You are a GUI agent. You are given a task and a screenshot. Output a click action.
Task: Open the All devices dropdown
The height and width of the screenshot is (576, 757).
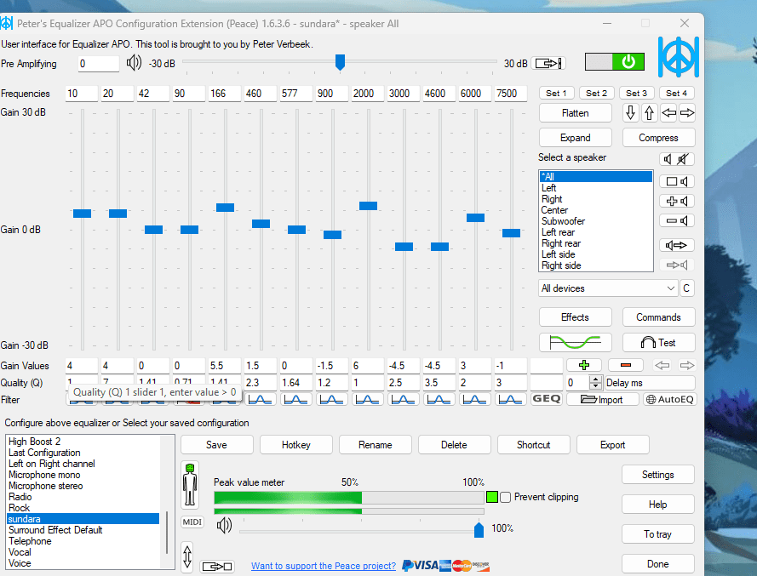pyautogui.click(x=608, y=288)
